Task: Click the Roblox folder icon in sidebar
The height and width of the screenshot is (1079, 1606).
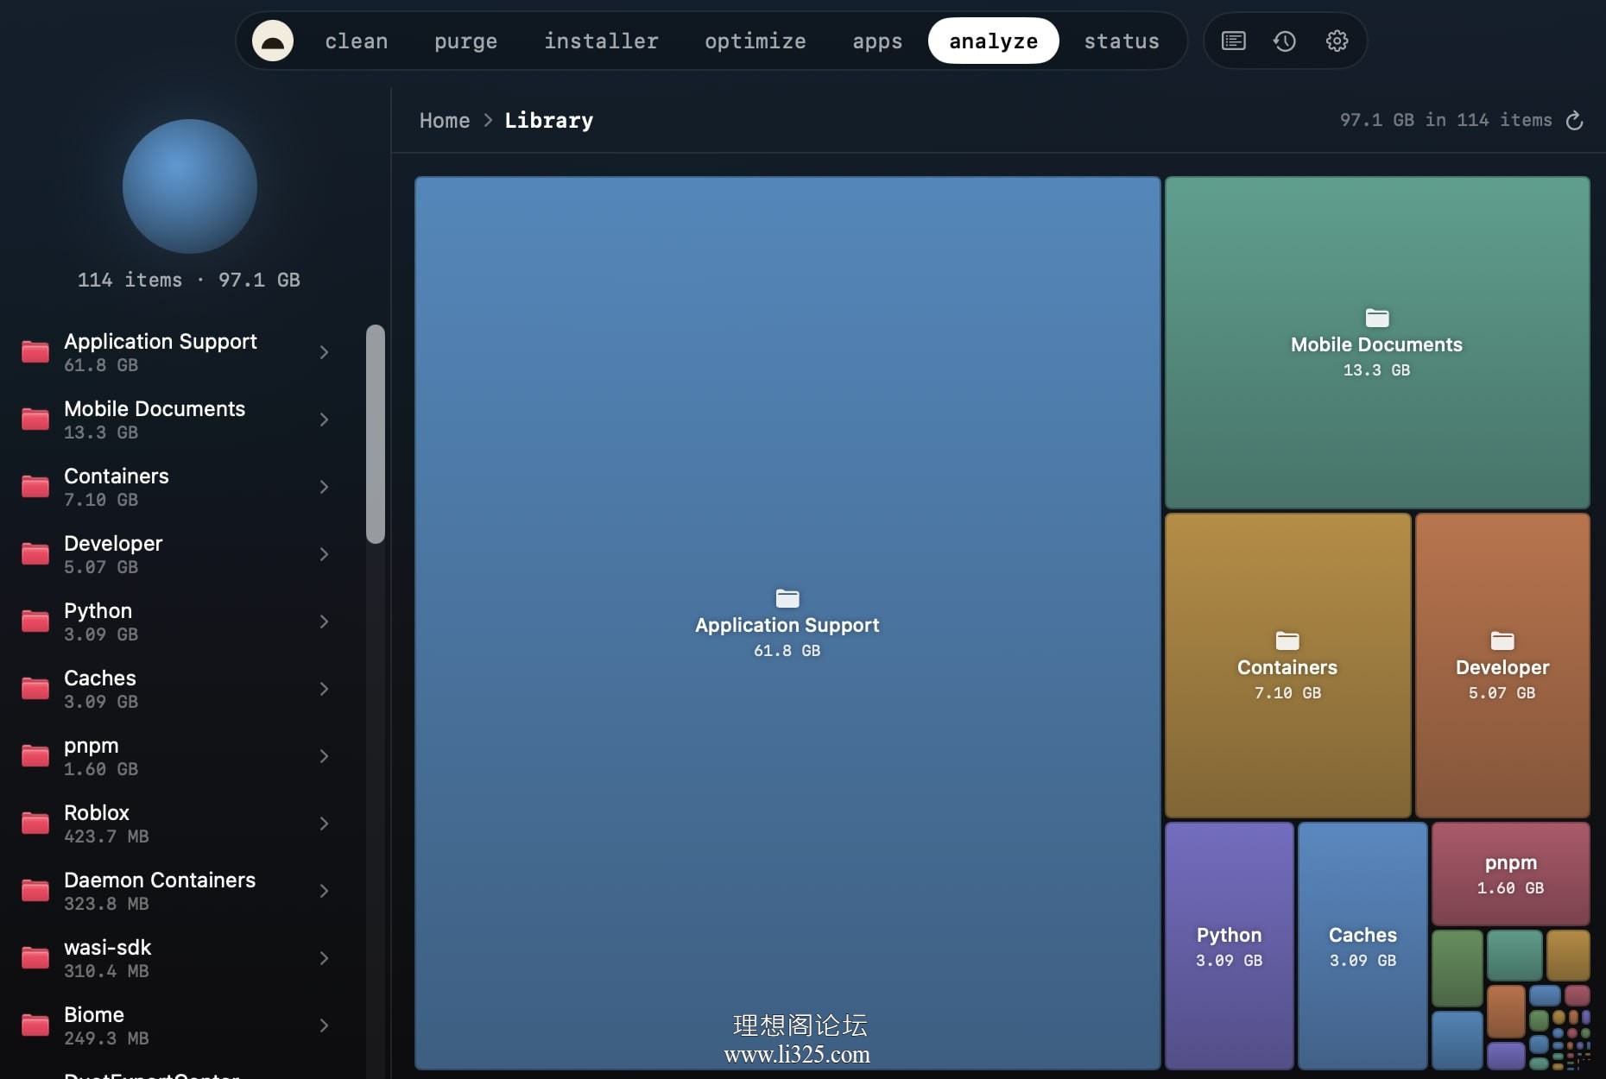Action: 35,823
